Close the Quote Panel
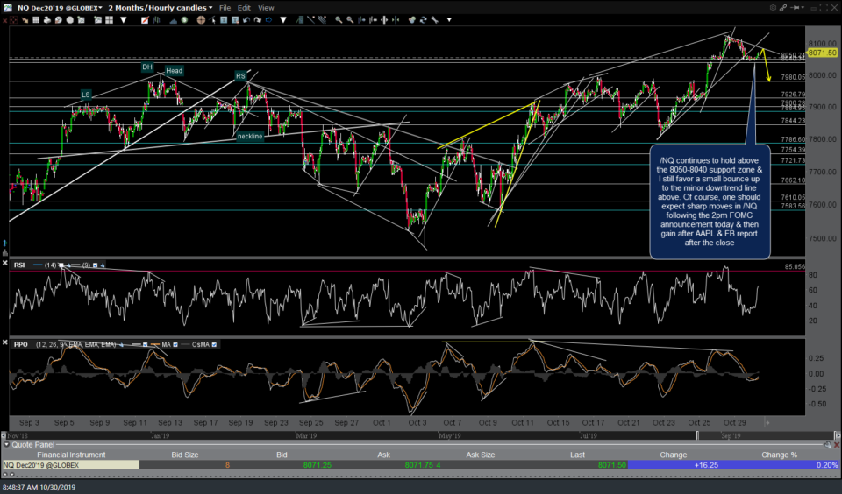Image resolution: width=842 pixels, height=494 pixels. [x=837, y=445]
